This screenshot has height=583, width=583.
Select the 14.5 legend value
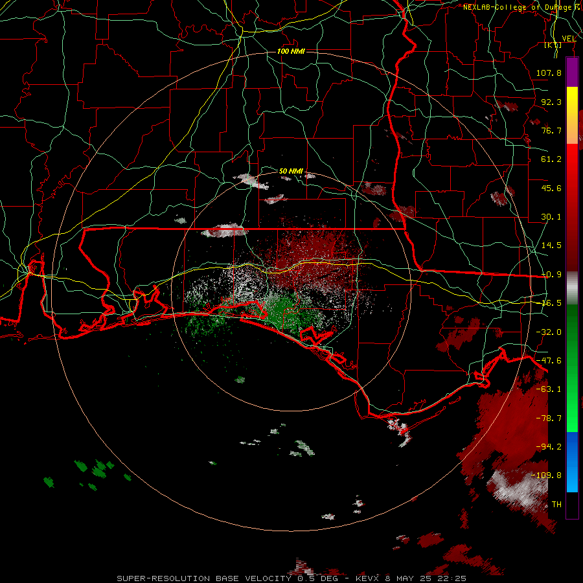pos(551,246)
